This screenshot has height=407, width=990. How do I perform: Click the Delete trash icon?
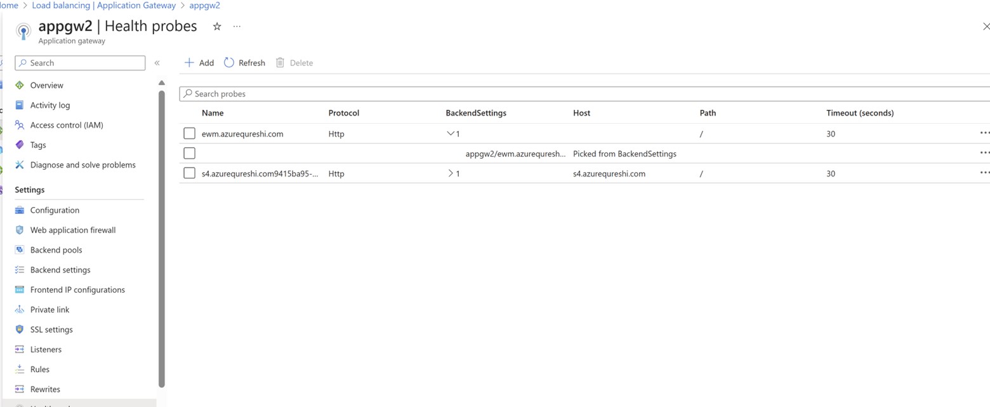(280, 62)
